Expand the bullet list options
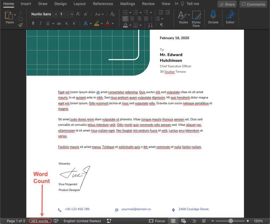This screenshot has height=224, width=270. pos(130,13)
